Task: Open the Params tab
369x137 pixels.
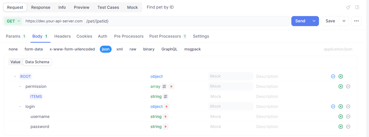Action: click(x=16, y=36)
